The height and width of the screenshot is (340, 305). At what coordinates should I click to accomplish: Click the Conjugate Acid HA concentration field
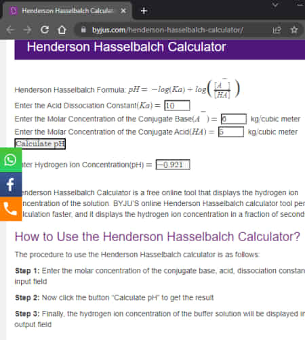pyautogui.click(x=231, y=132)
